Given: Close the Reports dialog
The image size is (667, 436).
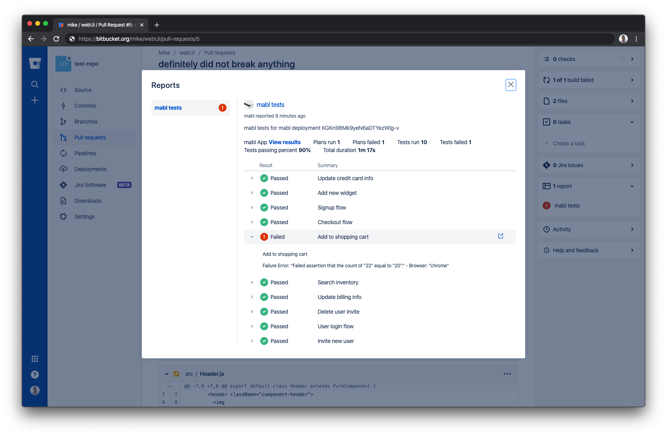Looking at the screenshot, I should click(511, 85).
